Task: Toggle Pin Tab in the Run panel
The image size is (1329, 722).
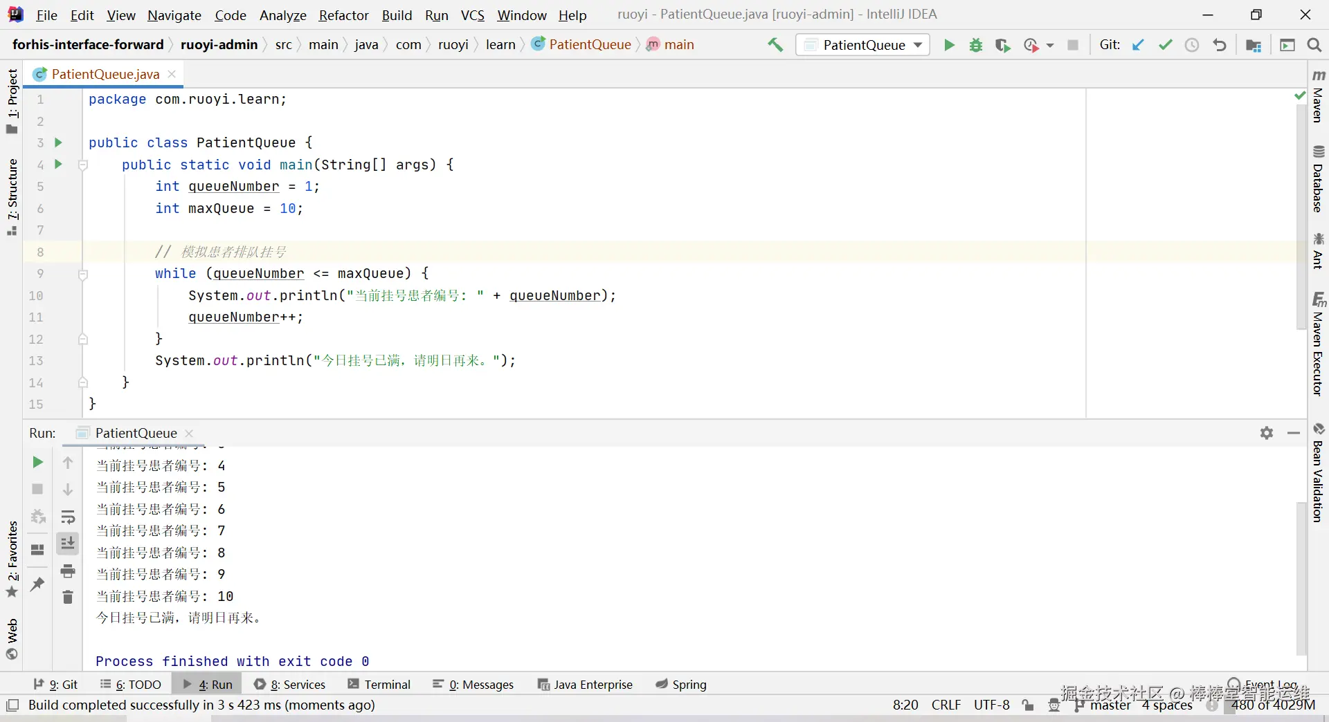Action: (x=37, y=584)
